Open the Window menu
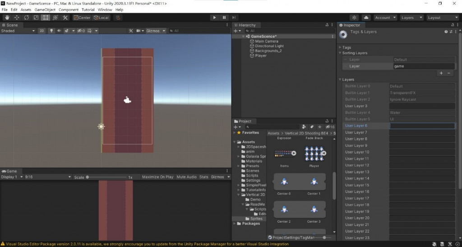This screenshot has height=247, width=462. coord(105,10)
